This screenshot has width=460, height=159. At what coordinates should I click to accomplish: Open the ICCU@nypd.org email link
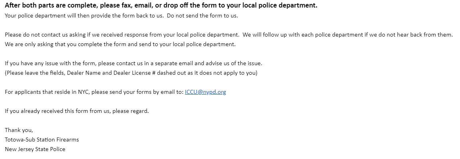click(205, 92)
